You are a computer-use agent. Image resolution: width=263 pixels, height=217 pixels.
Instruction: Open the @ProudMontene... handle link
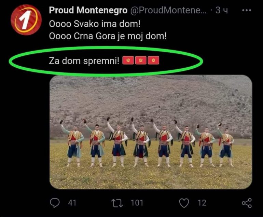pyautogui.click(x=169, y=11)
